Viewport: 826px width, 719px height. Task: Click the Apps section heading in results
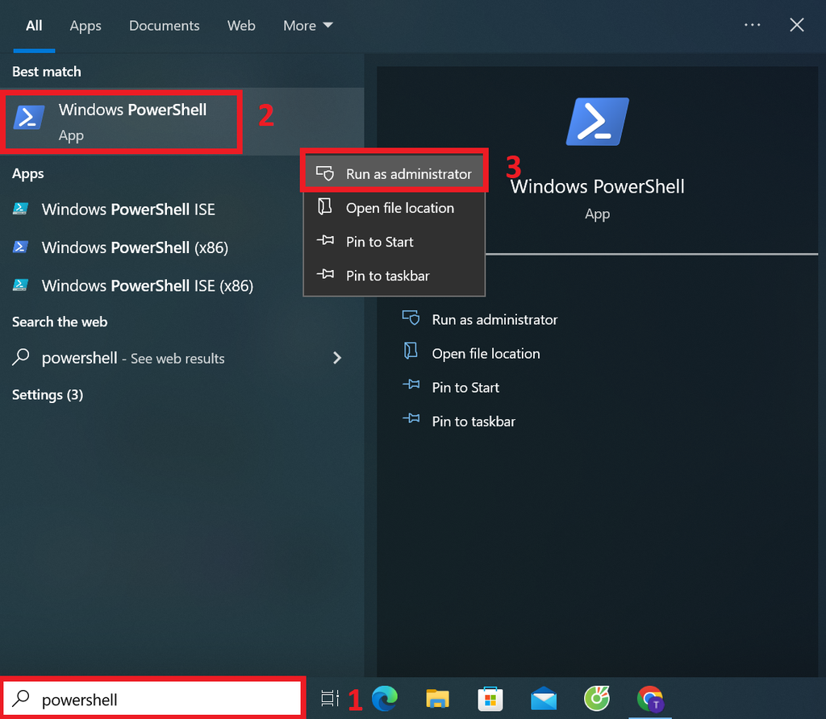(28, 173)
